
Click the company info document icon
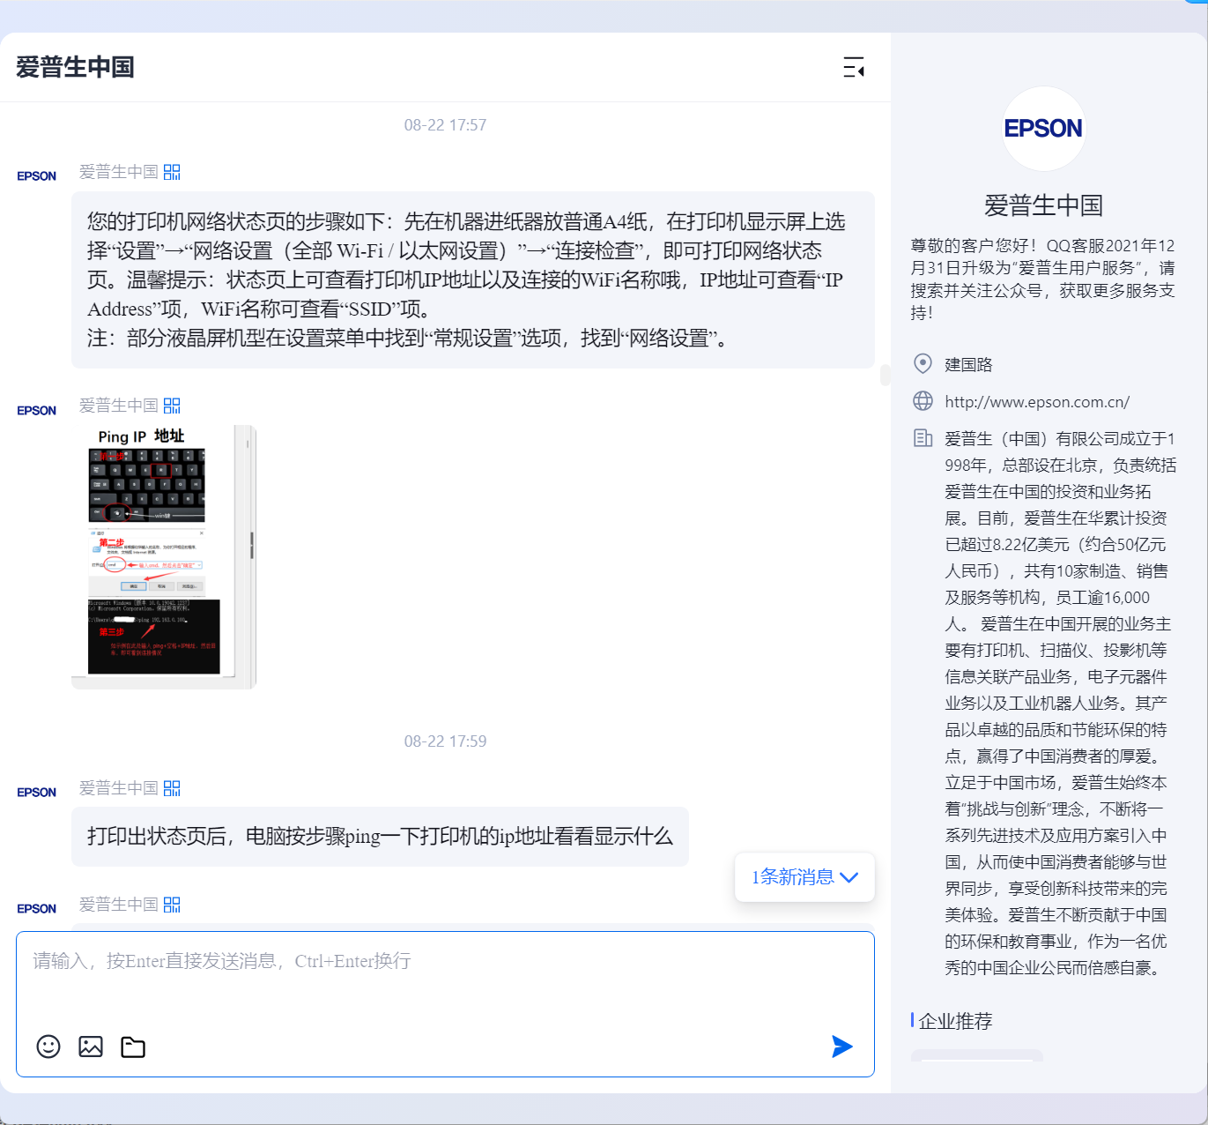point(923,438)
